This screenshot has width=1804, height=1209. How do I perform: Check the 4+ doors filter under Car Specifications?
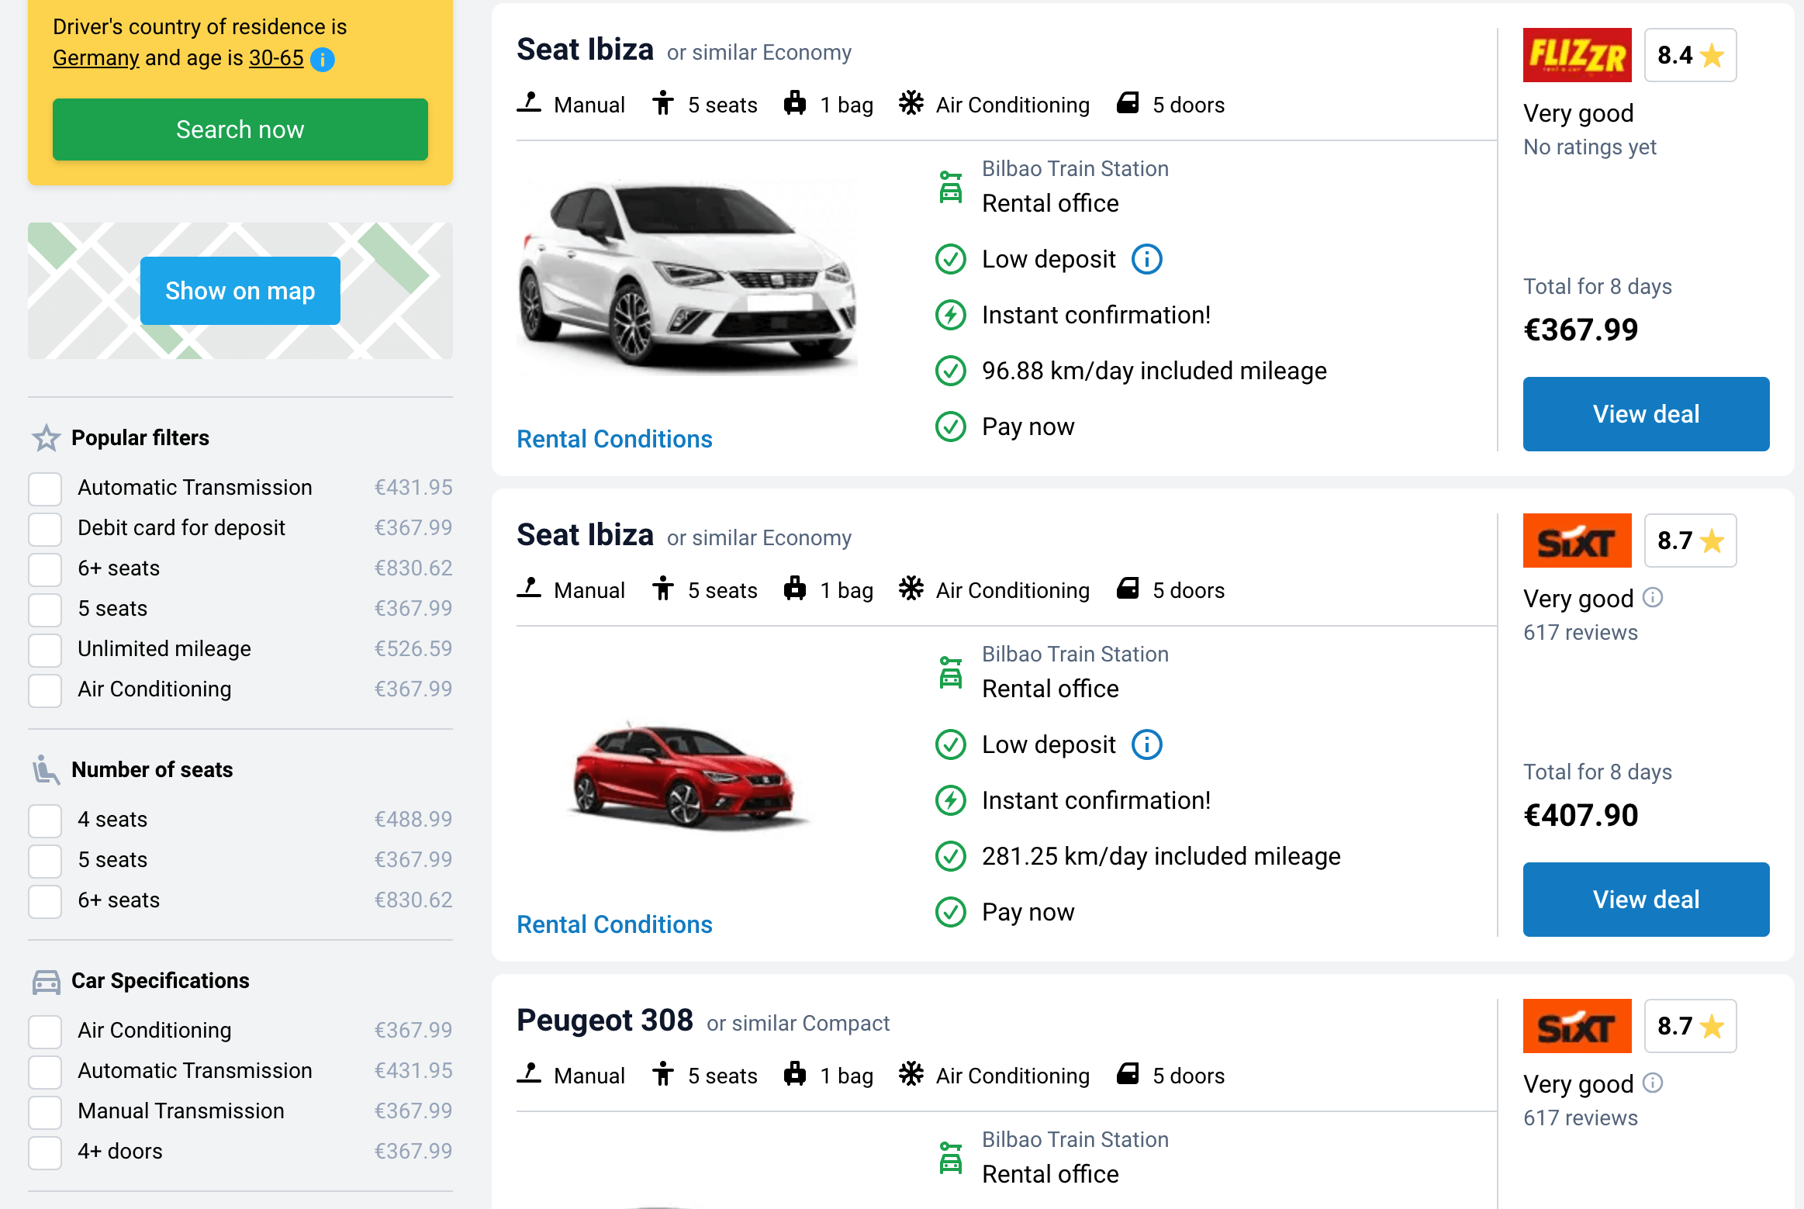(x=45, y=1152)
